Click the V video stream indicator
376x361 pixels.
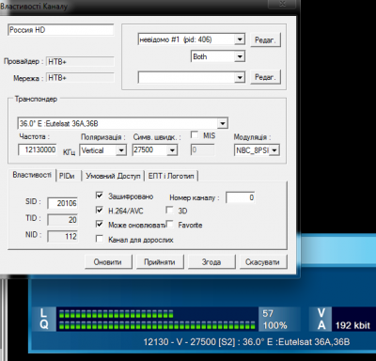coord(321,313)
